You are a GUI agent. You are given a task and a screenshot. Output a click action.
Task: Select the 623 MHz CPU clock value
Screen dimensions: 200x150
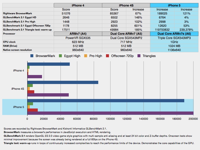pos(78,42)
